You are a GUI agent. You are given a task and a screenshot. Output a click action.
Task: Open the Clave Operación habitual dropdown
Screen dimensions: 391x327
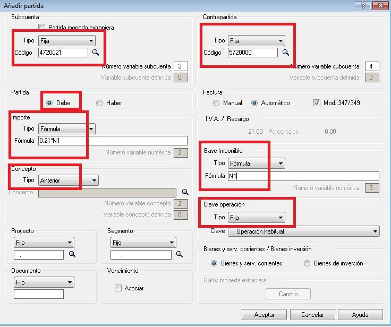point(303,231)
